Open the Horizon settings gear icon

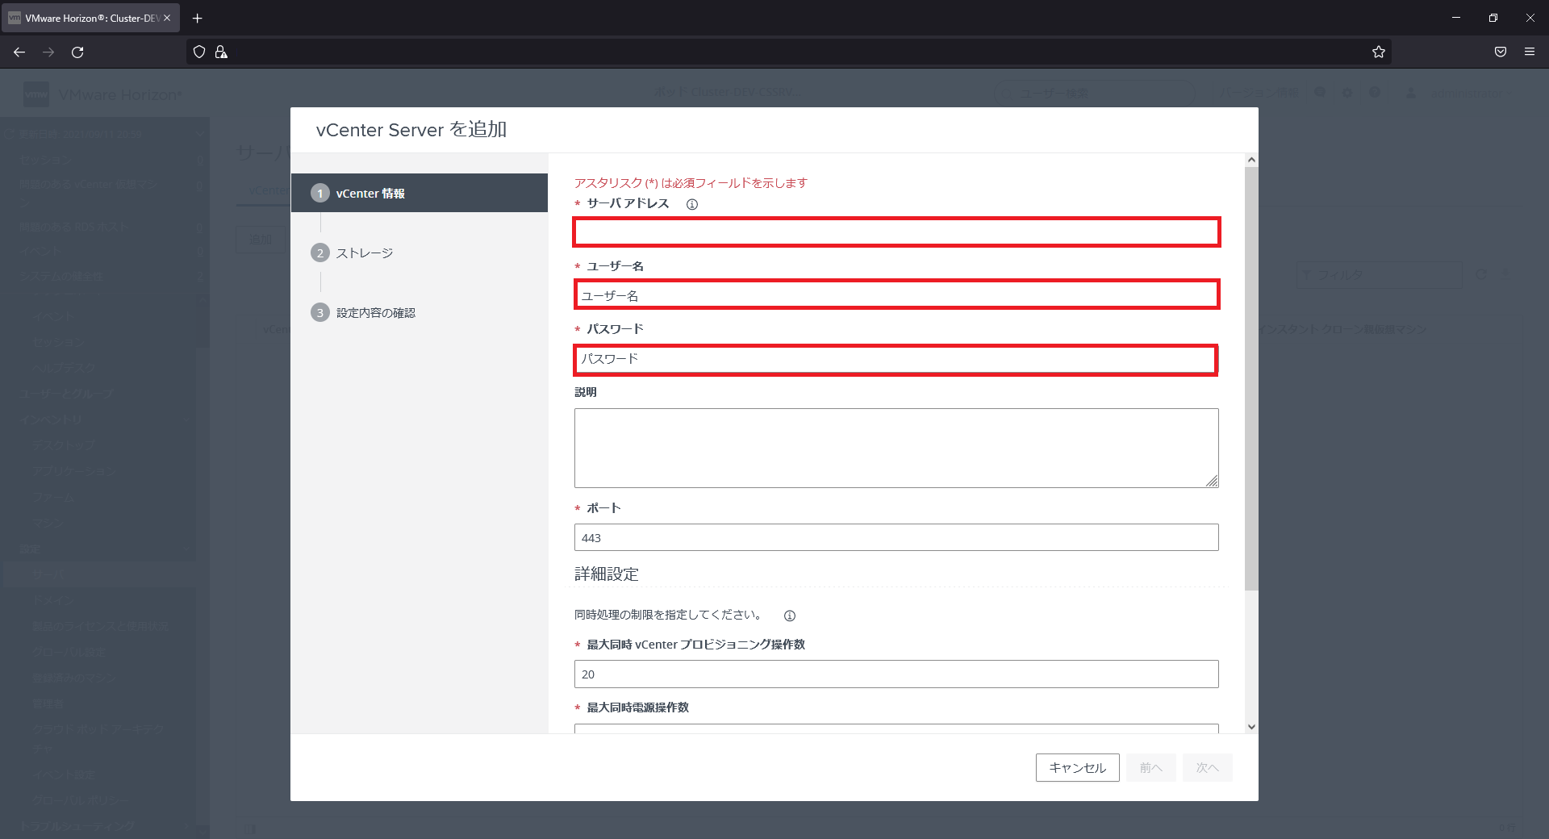[1347, 93]
